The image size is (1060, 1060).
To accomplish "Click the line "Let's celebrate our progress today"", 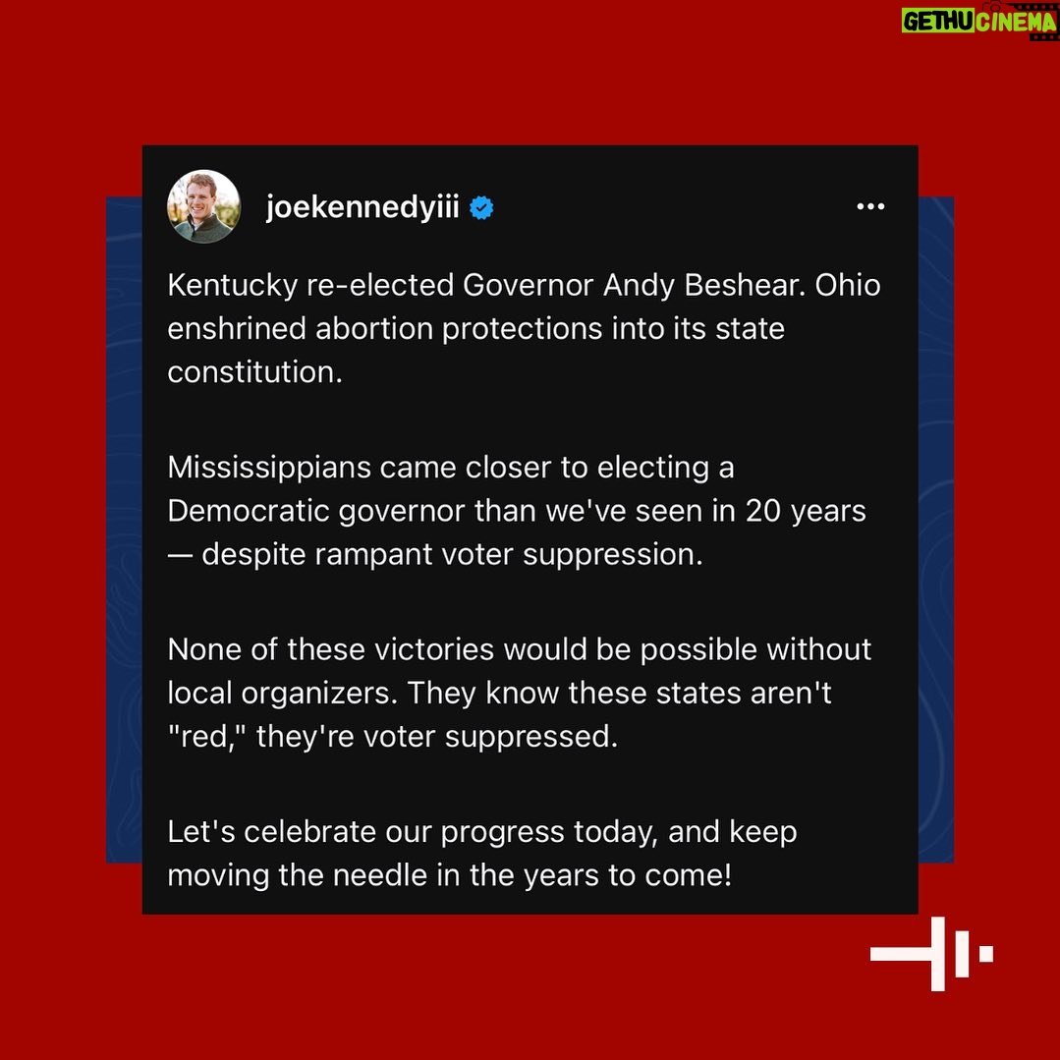I will (x=413, y=832).
